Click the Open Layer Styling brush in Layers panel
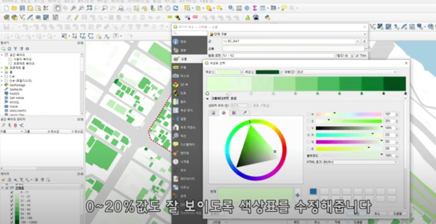 tap(3, 180)
